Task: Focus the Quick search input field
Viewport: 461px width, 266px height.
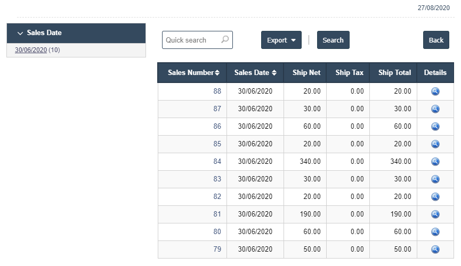Action: click(197, 40)
